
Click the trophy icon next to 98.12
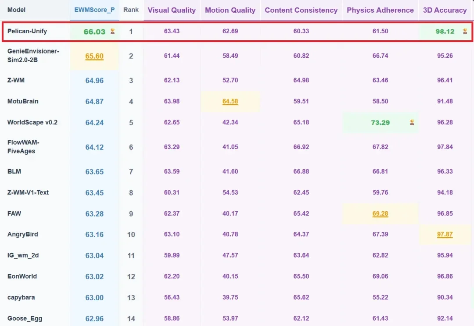click(465, 31)
